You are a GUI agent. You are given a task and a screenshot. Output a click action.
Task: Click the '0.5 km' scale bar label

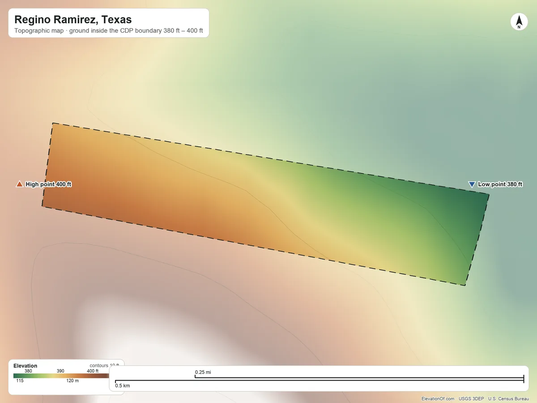click(123, 386)
